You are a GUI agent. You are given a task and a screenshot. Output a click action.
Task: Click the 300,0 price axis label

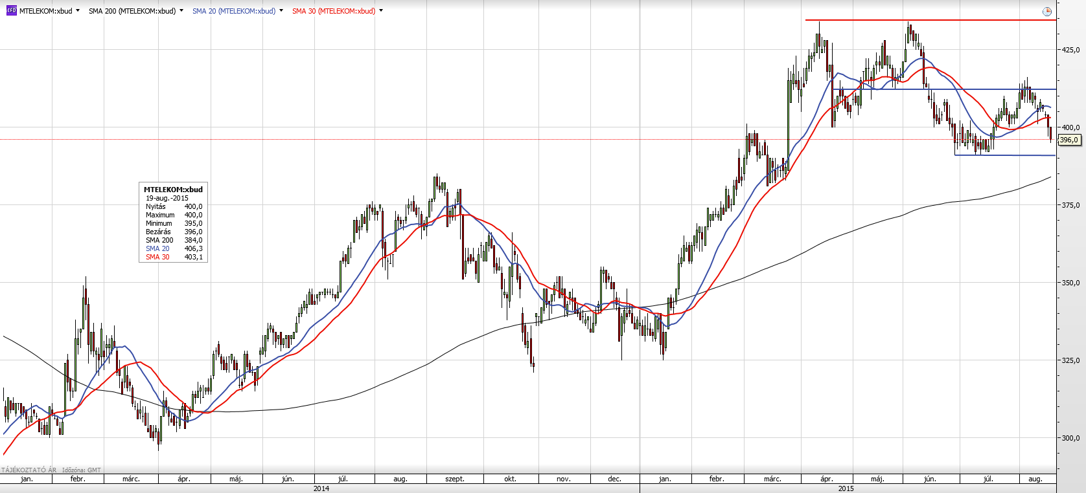1070,438
